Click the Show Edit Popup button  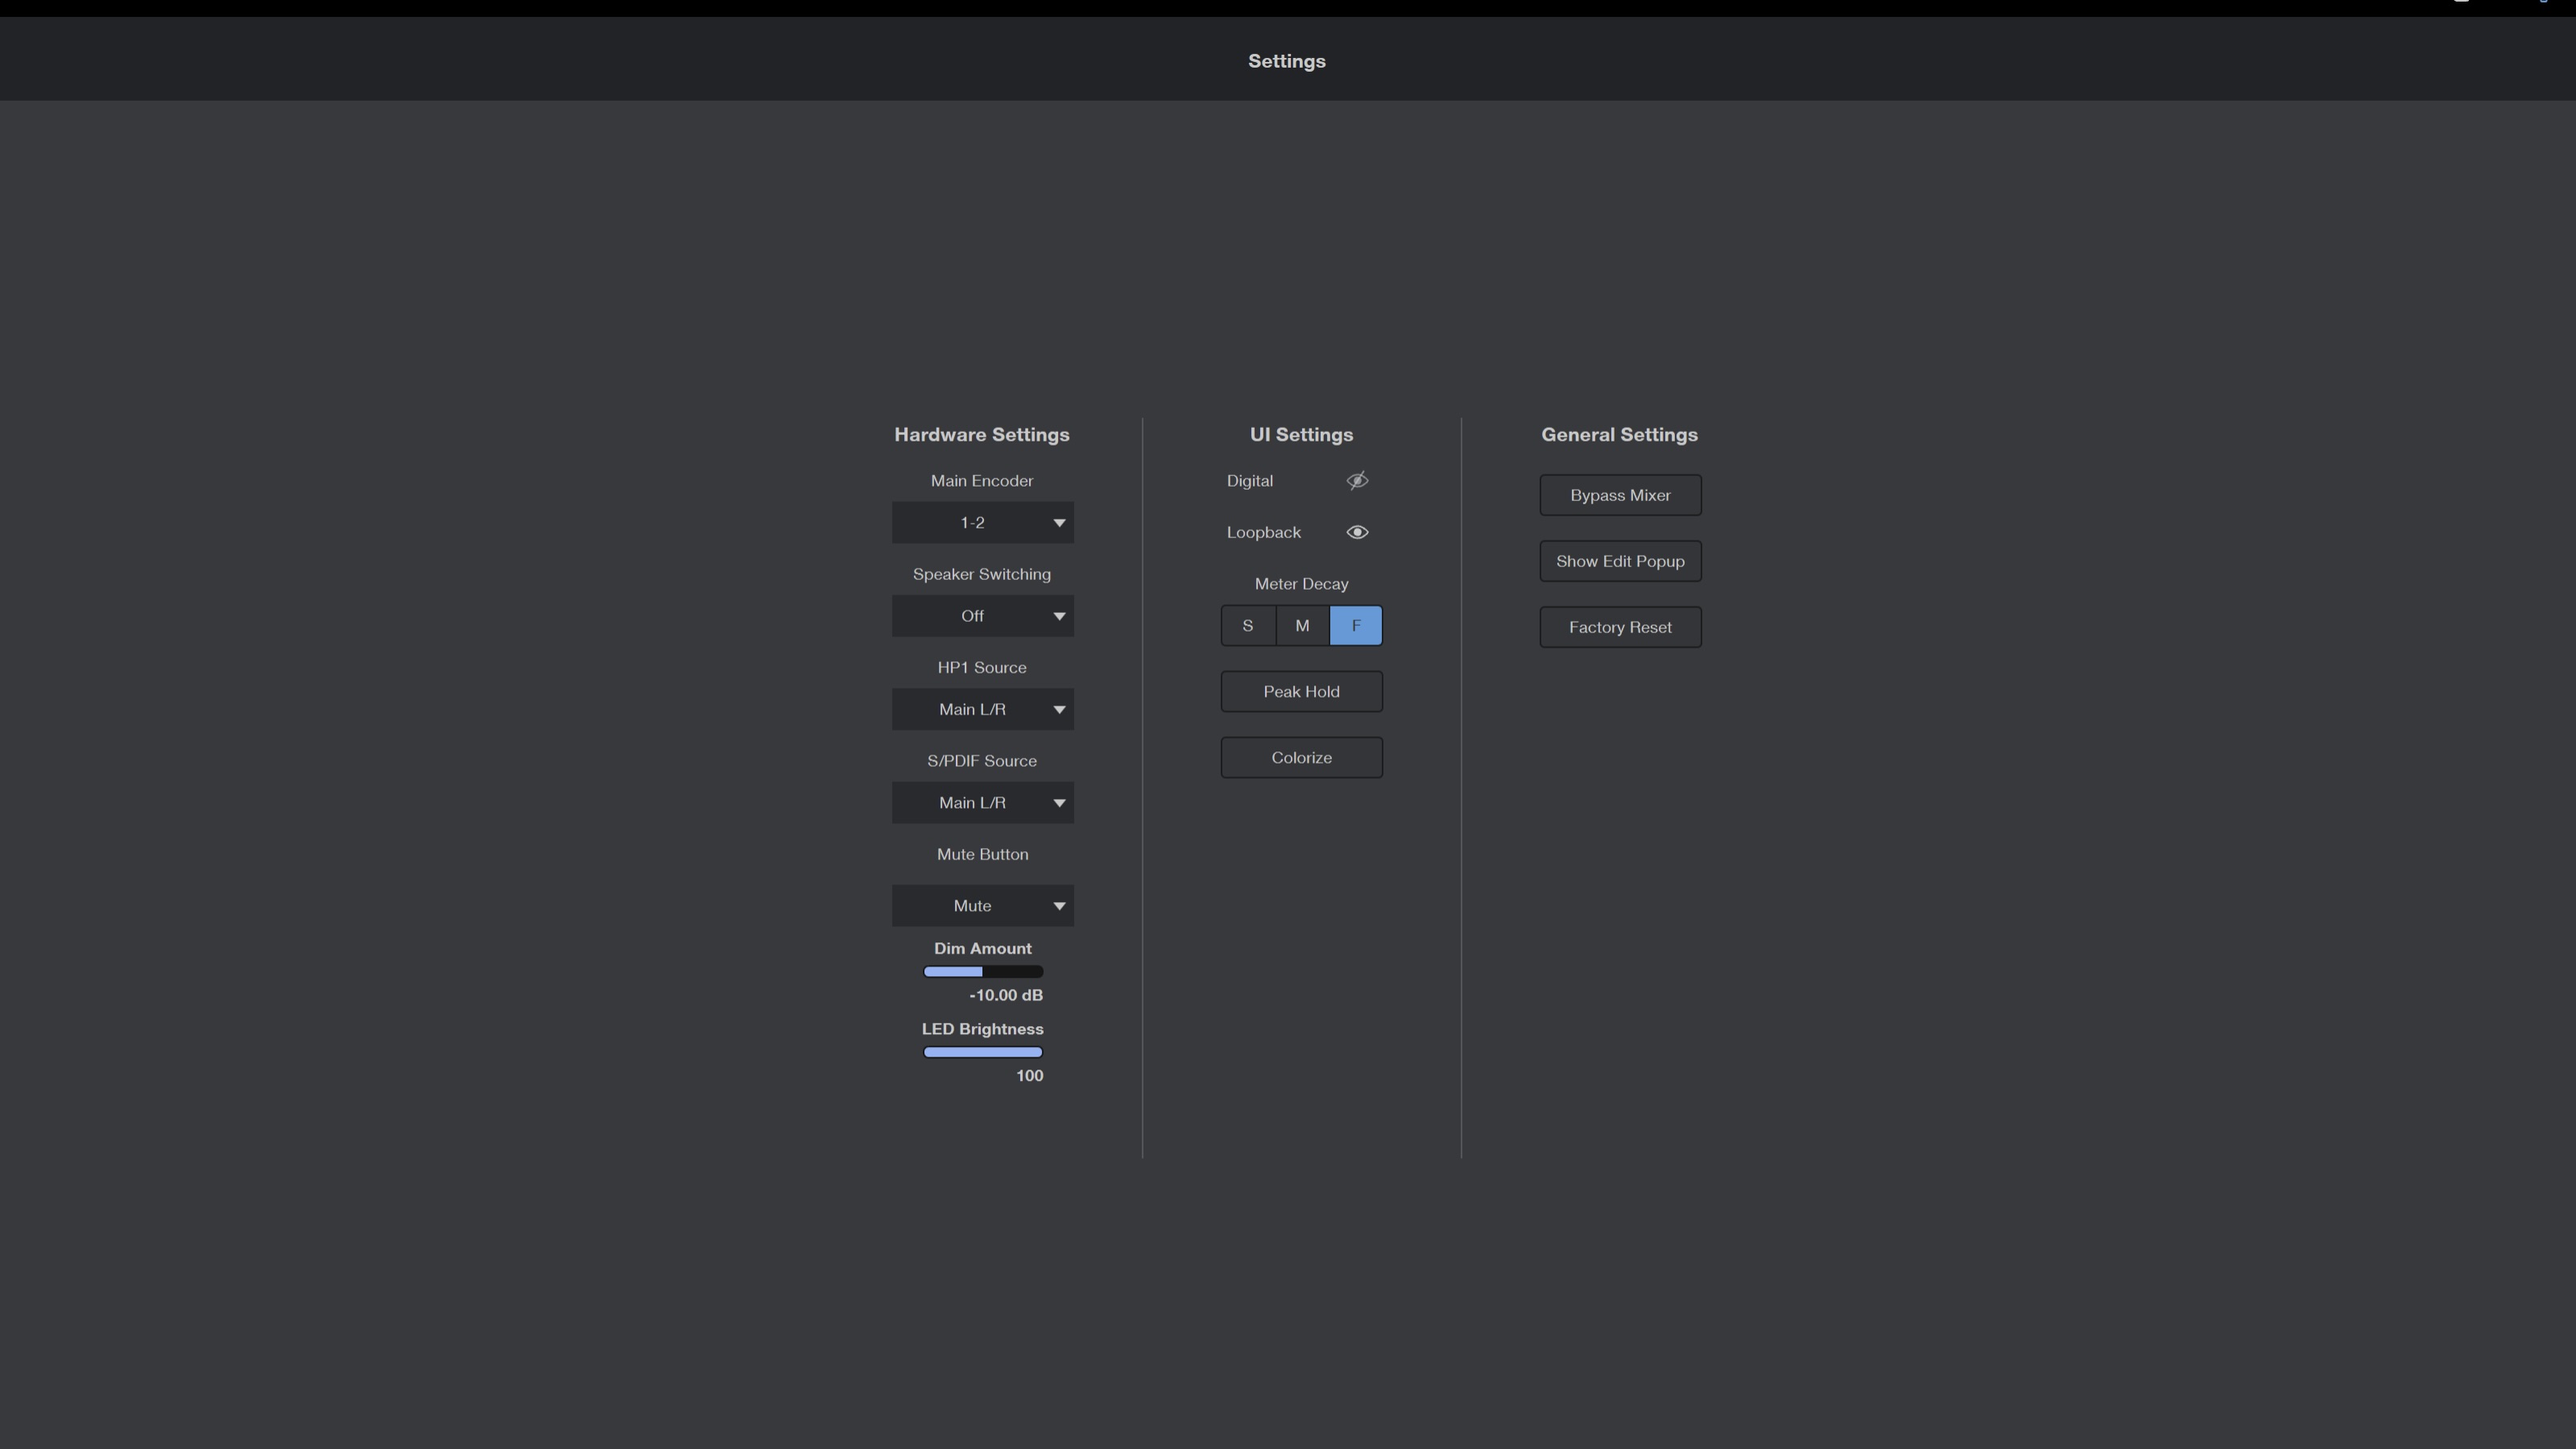tap(1620, 561)
